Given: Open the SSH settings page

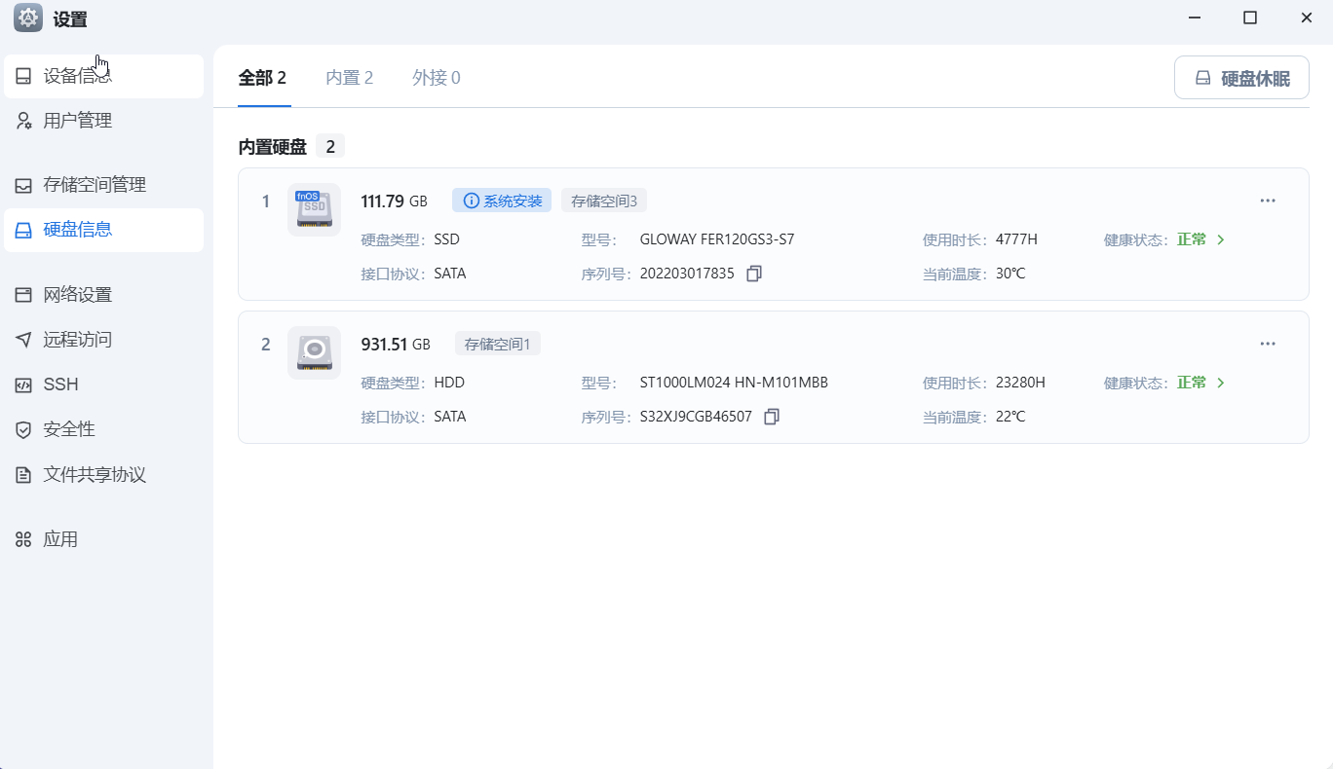Looking at the screenshot, I should tap(103, 384).
